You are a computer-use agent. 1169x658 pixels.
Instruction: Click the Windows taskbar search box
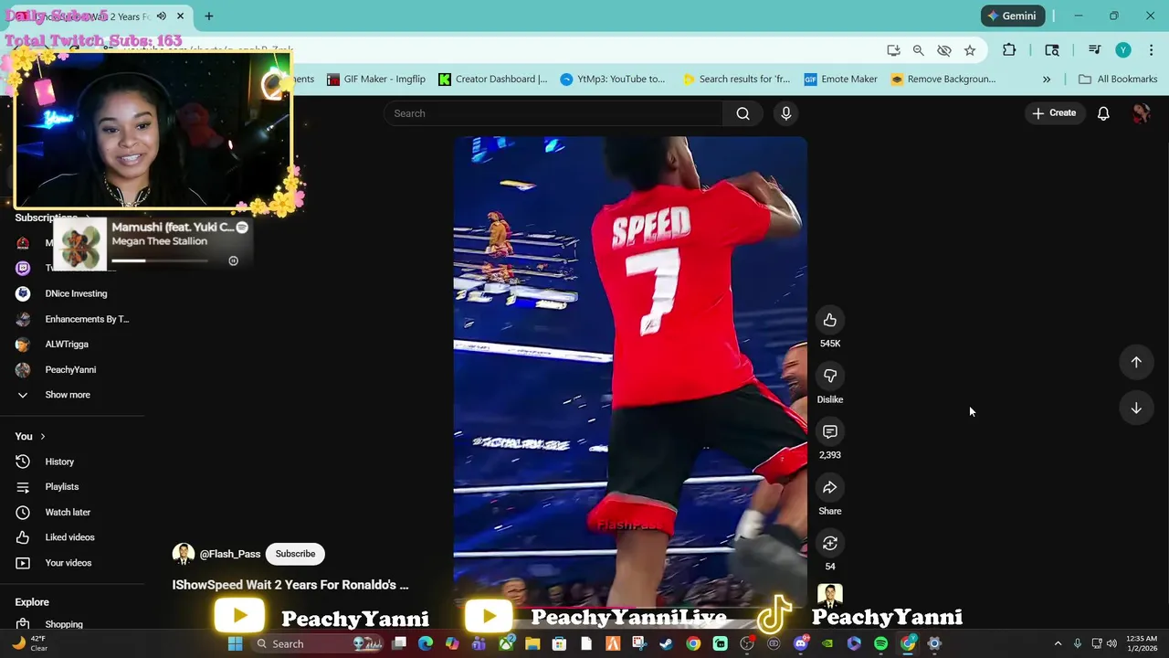tap(316, 643)
